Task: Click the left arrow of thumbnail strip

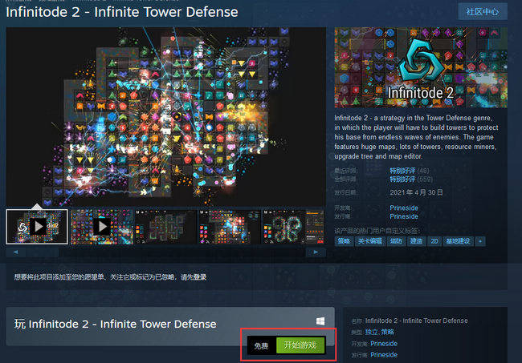Action: click(15, 252)
